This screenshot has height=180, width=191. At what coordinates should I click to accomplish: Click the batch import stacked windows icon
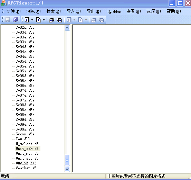(x=52, y=20)
